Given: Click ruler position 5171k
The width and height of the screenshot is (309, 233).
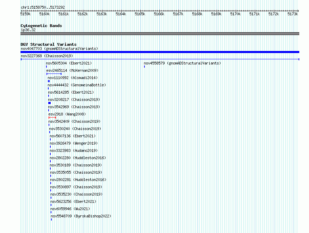Looking at the screenshot, I should (x=254, y=14).
